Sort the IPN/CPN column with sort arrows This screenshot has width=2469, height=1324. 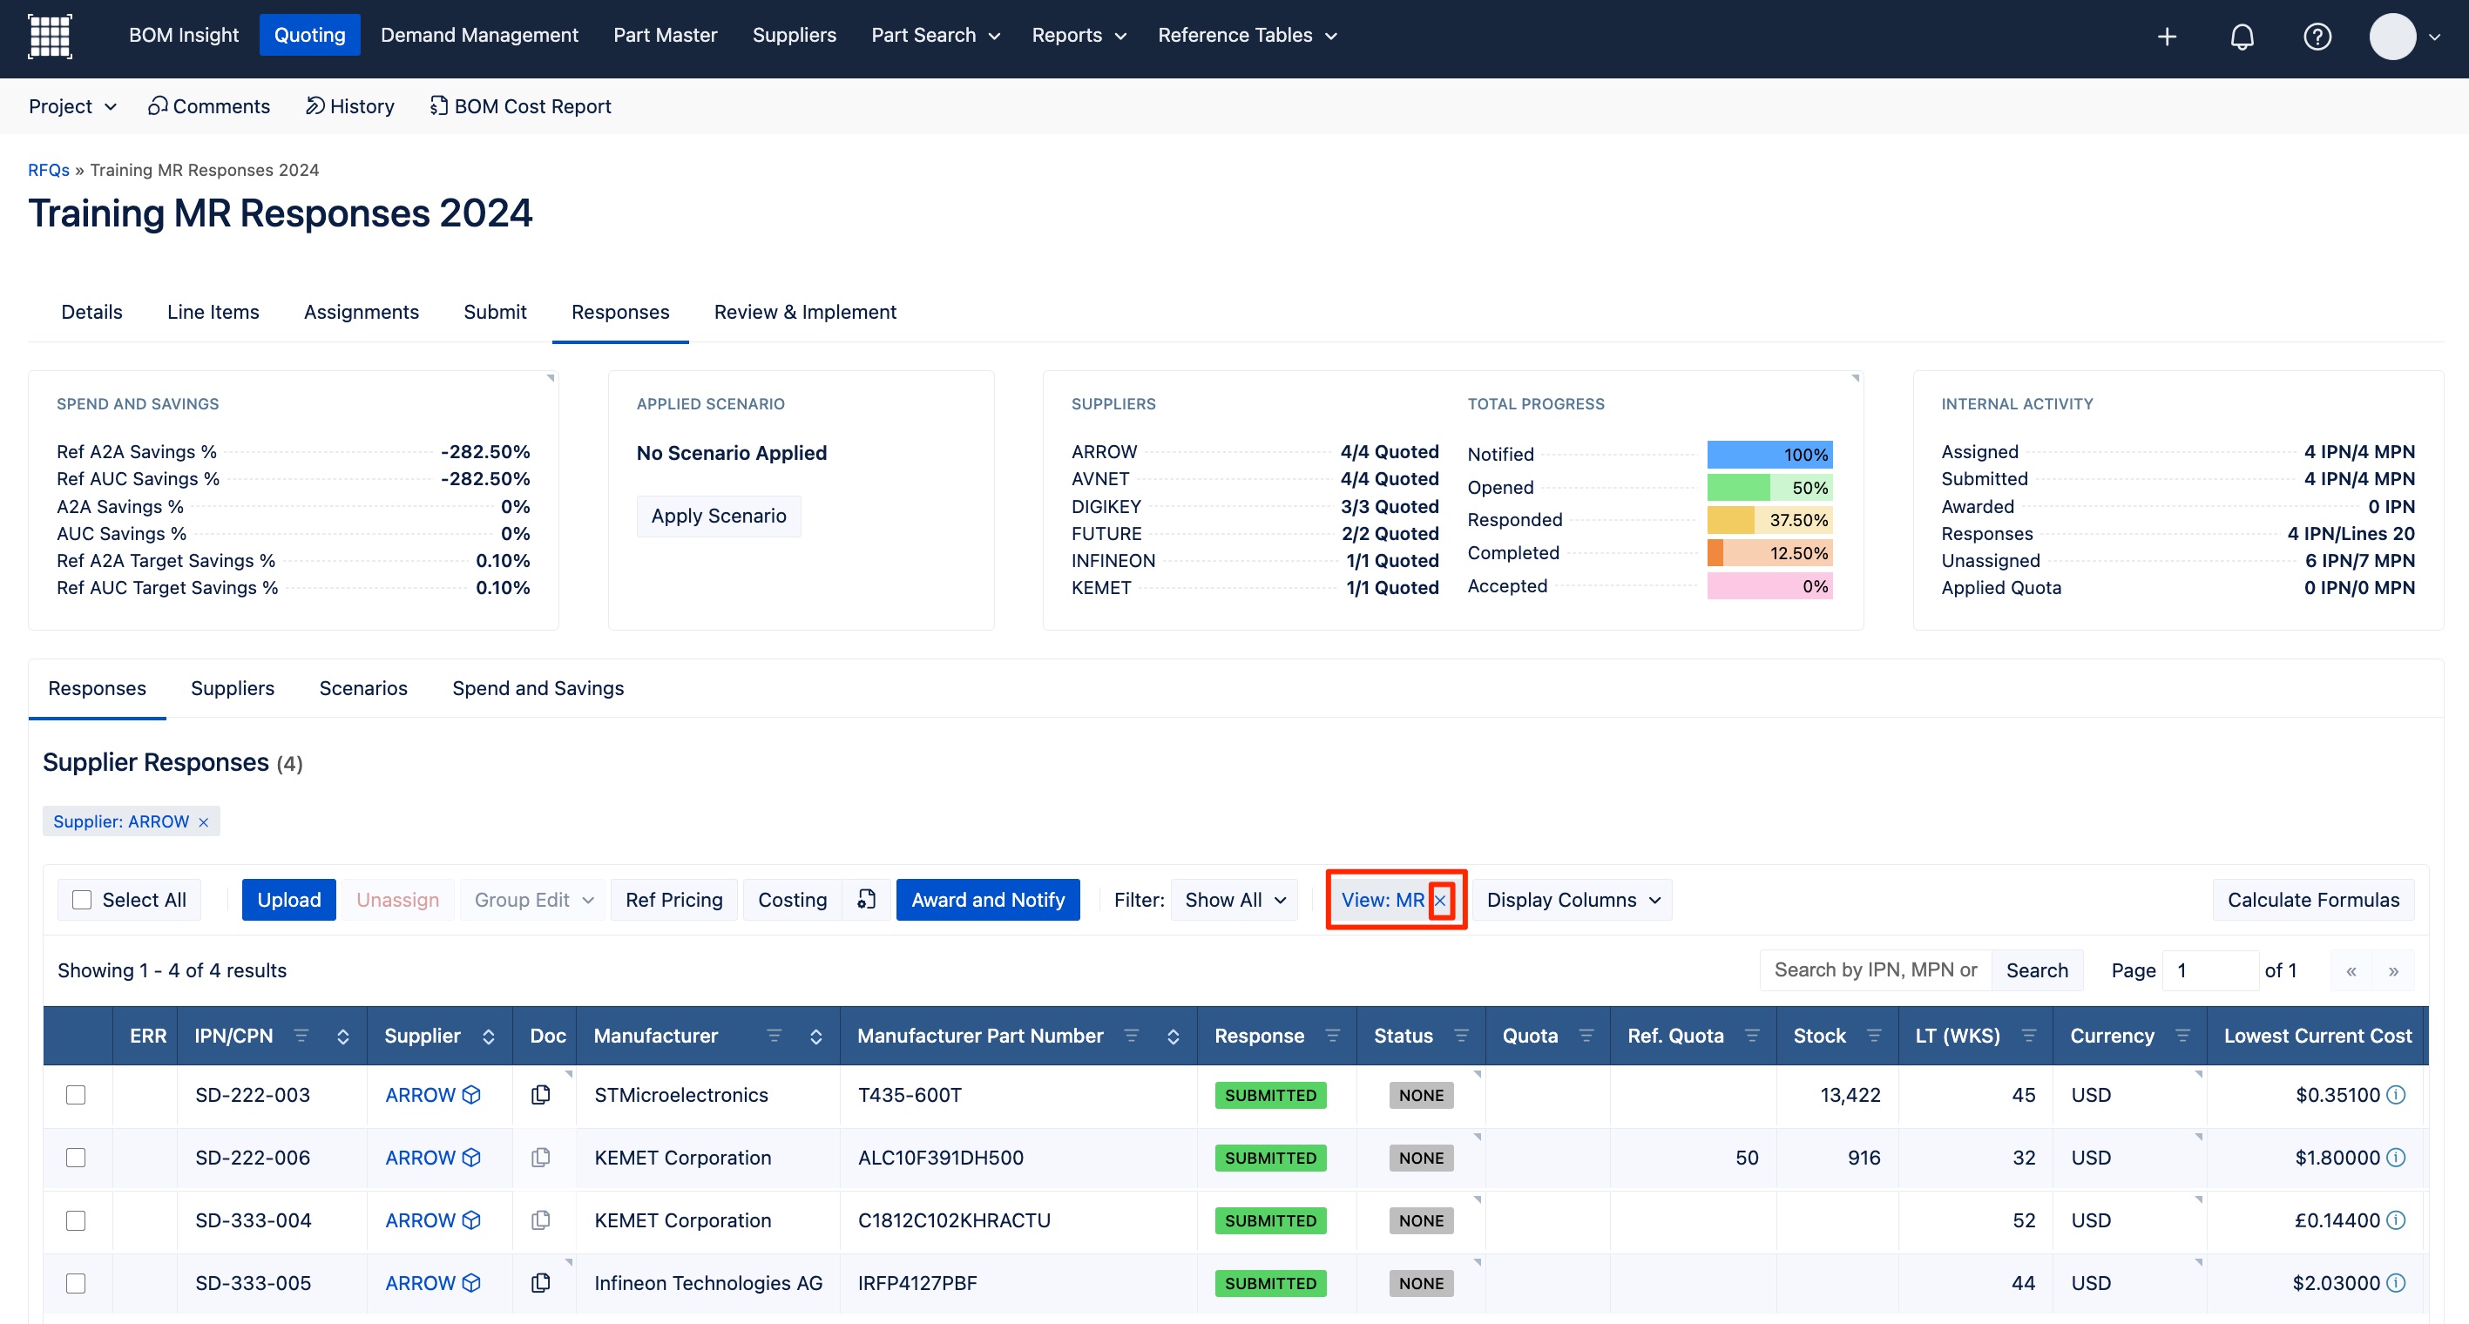tap(342, 1036)
